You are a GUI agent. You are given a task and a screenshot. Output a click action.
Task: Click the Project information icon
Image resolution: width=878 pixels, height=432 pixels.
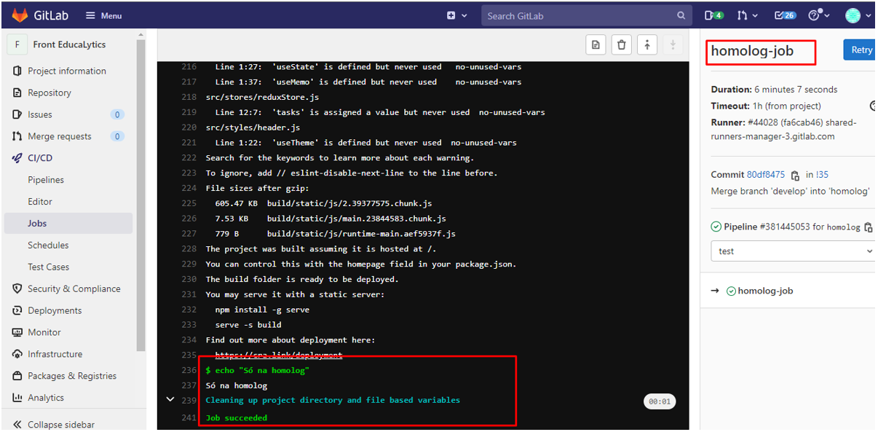pyautogui.click(x=17, y=71)
